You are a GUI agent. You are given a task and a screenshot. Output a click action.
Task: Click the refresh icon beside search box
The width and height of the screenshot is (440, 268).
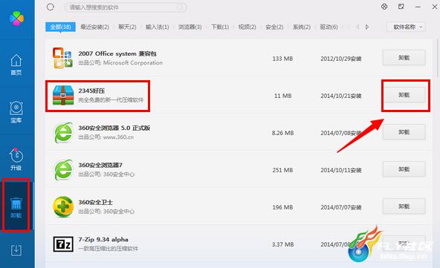point(51,7)
